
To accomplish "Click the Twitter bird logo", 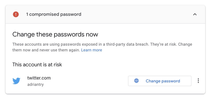I will click(16, 81).
